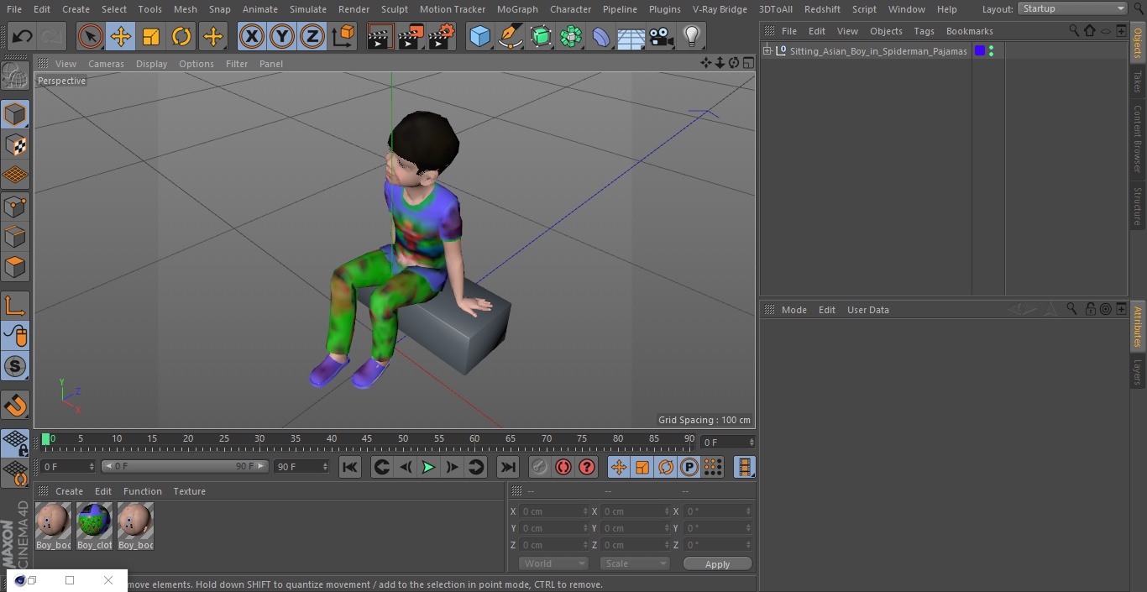Viewport: 1147px width, 592px height.
Task: Expand the Sitting_Asian_Boy_in_Spiderman_Pajamas object
Action: tap(767, 51)
